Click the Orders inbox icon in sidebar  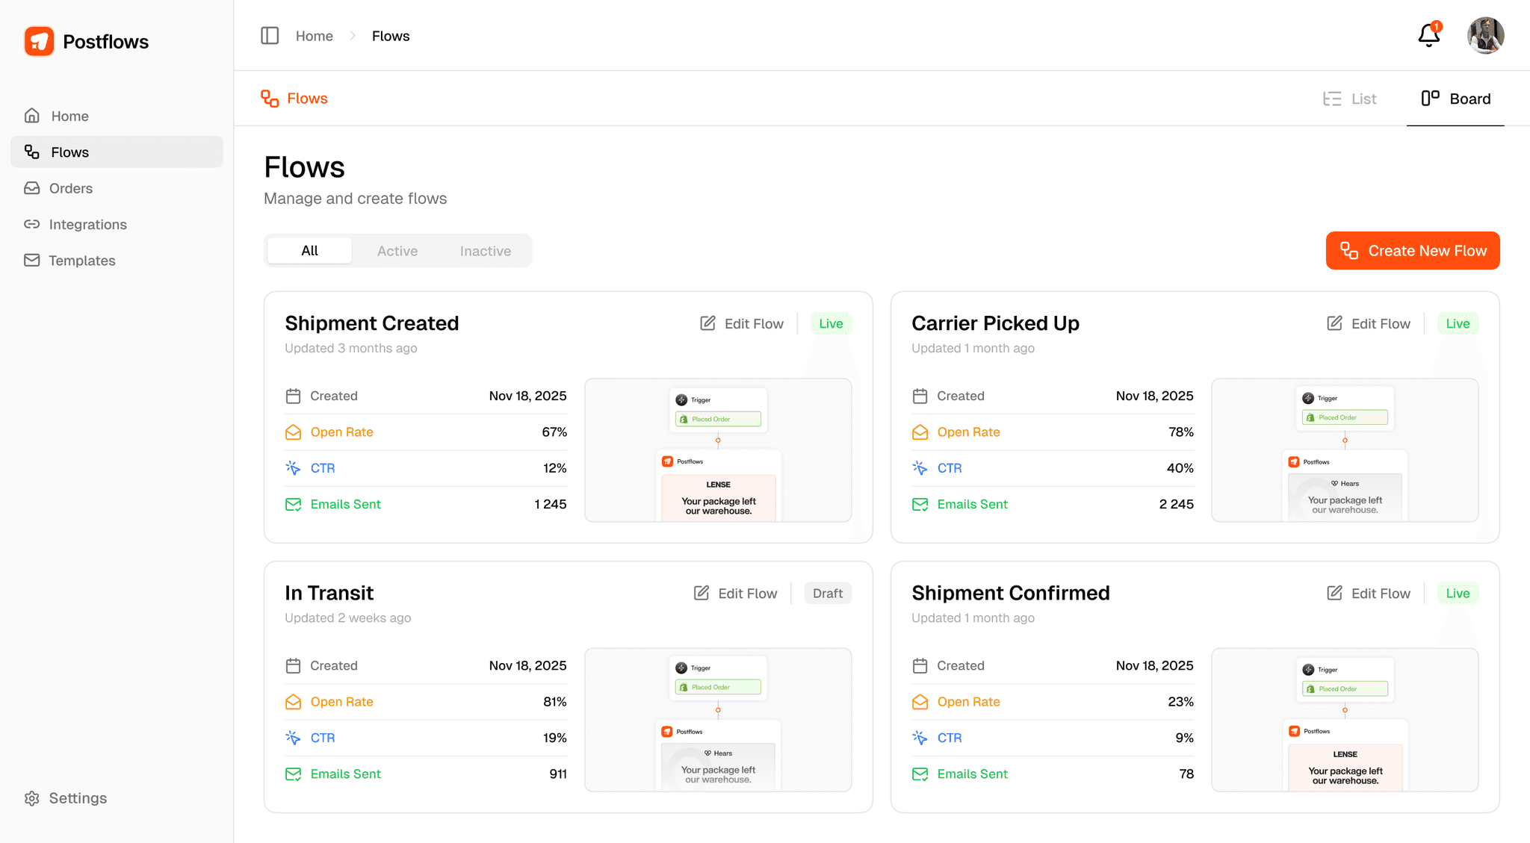[x=31, y=188]
